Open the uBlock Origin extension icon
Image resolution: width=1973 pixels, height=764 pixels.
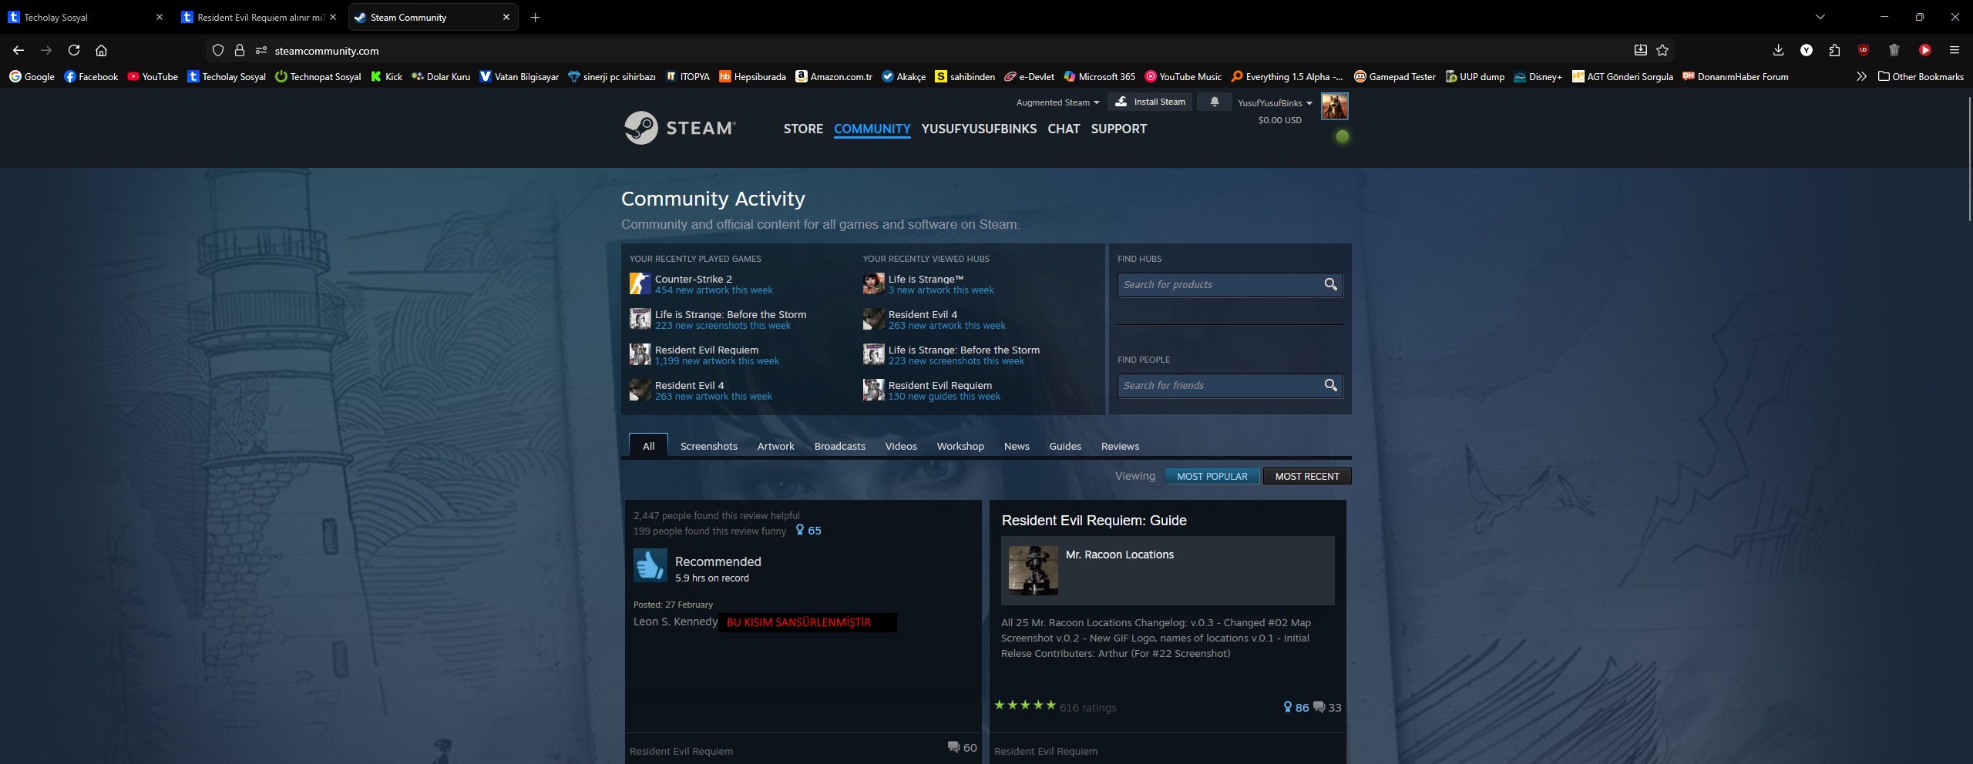pos(1864,50)
